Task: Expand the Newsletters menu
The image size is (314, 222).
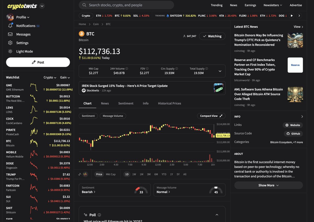Action: (273, 5)
